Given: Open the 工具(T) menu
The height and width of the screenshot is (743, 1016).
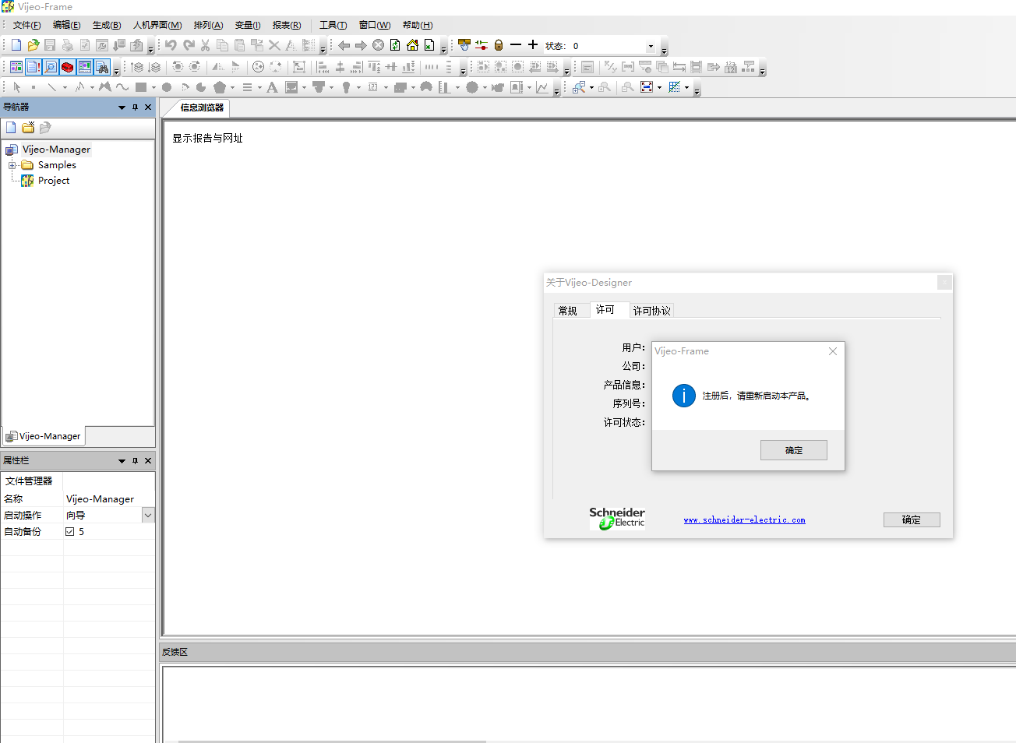Looking at the screenshot, I should pos(333,26).
